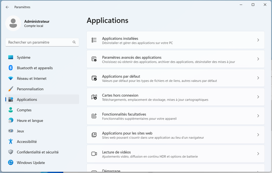Go to Bluetooth et appareils section

42,68
